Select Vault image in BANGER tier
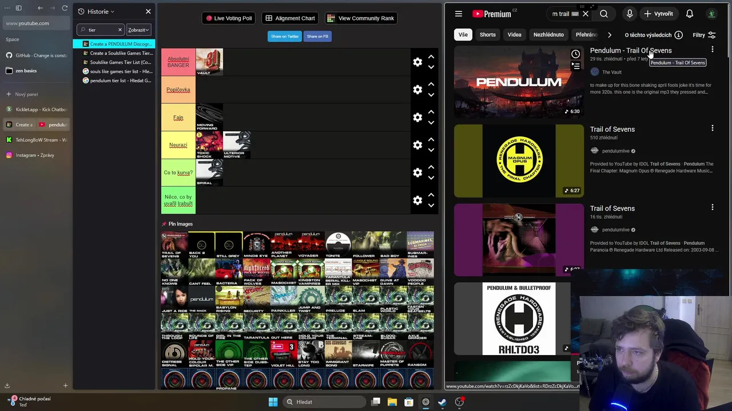Viewport: 732px width, 411px height. pyautogui.click(x=209, y=62)
